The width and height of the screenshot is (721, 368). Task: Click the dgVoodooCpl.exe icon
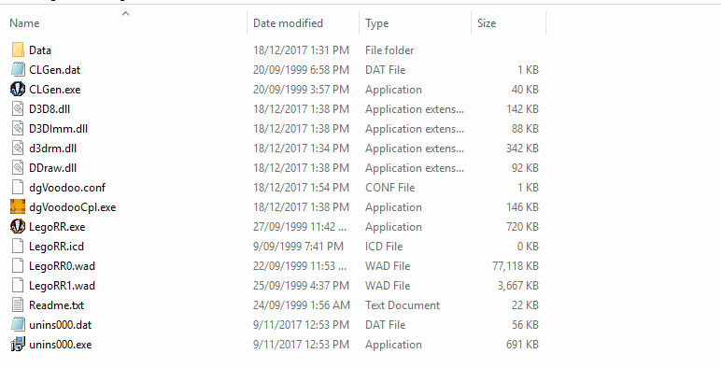pos(18,207)
